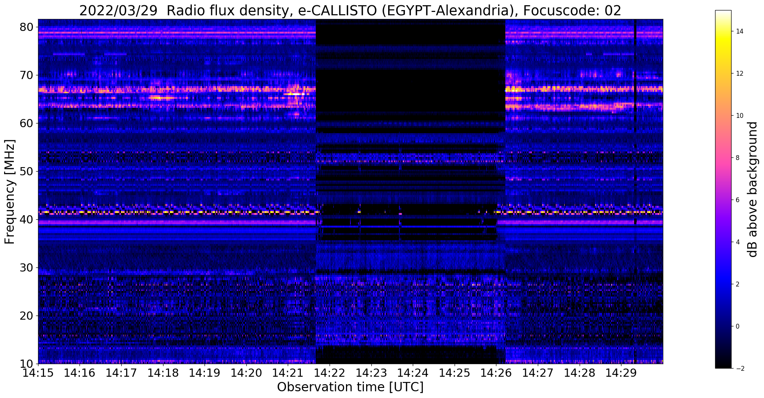Click the 14:27 time tick label

pyautogui.click(x=538, y=373)
